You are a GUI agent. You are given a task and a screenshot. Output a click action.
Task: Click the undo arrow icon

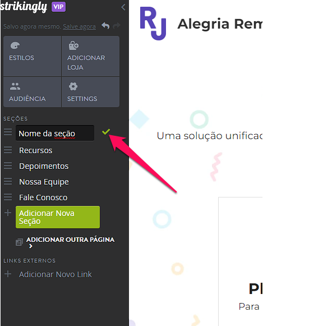pyautogui.click(x=105, y=26)
